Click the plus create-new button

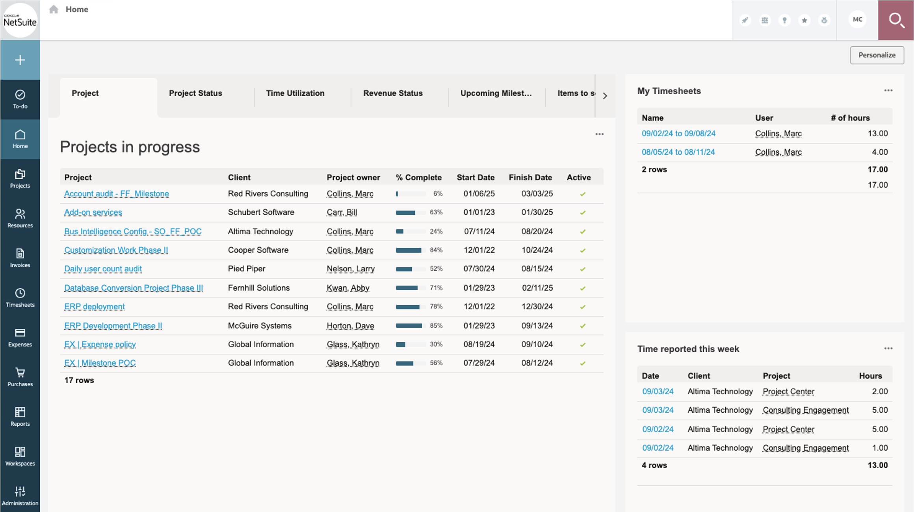pyautogui.click(x=20, y=60)
